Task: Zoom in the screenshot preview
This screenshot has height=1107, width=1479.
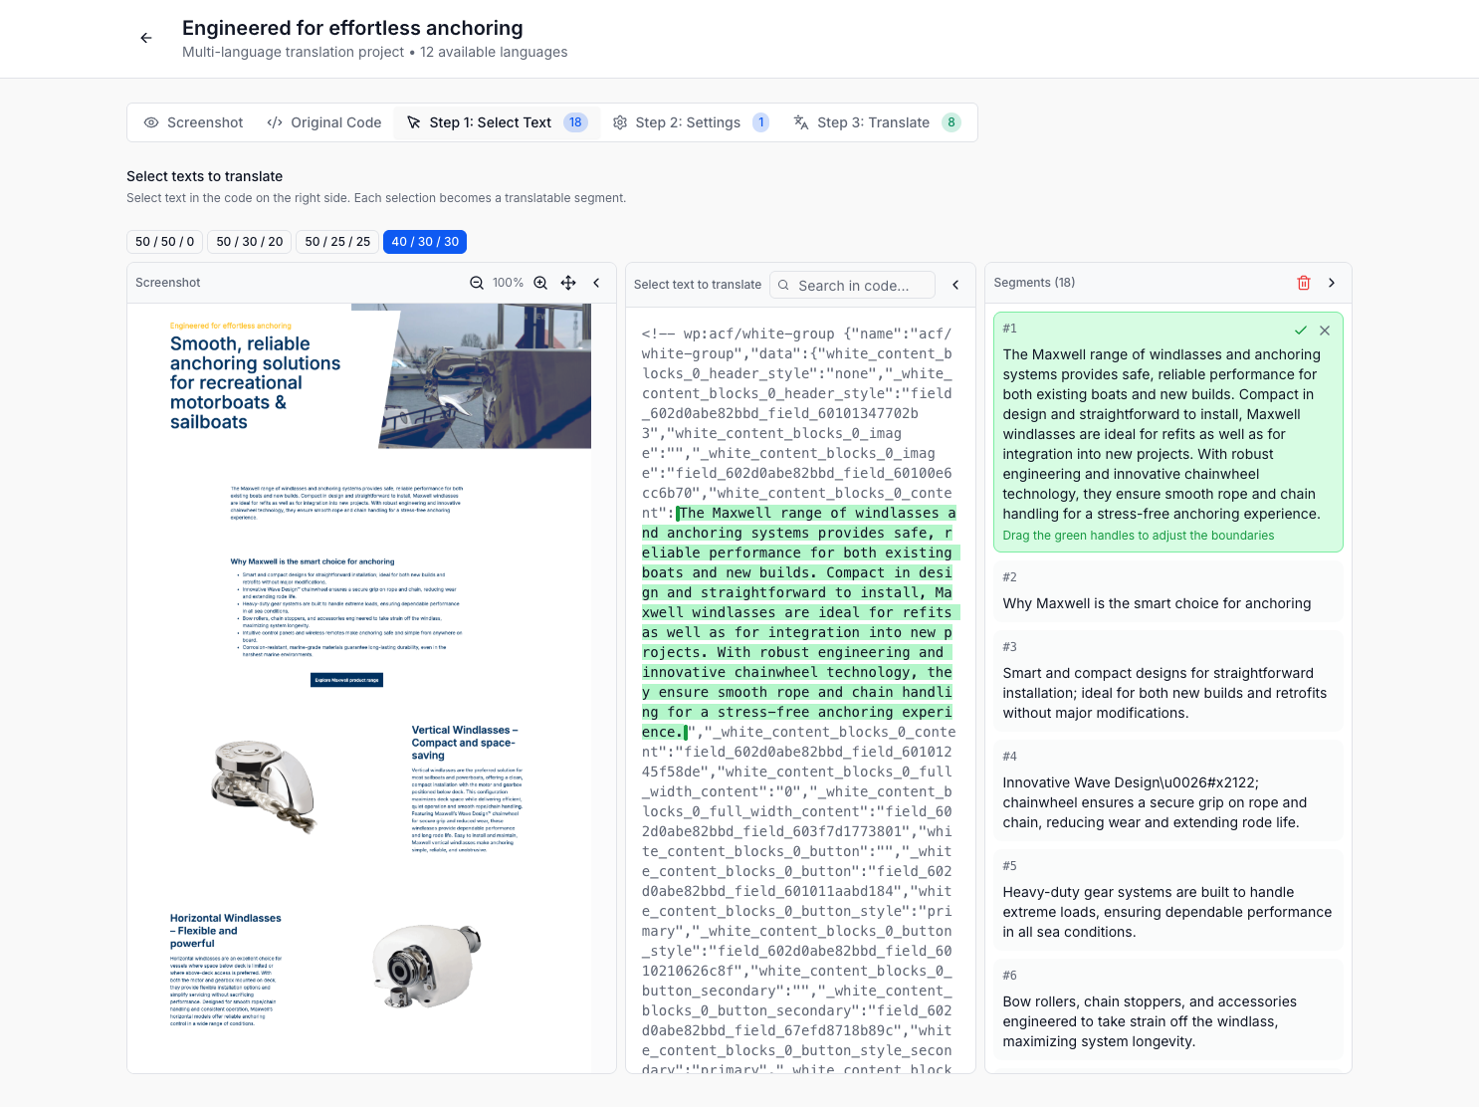Action: [x=540, y=283]
